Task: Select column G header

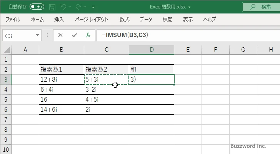Action: tap(243, 50)
